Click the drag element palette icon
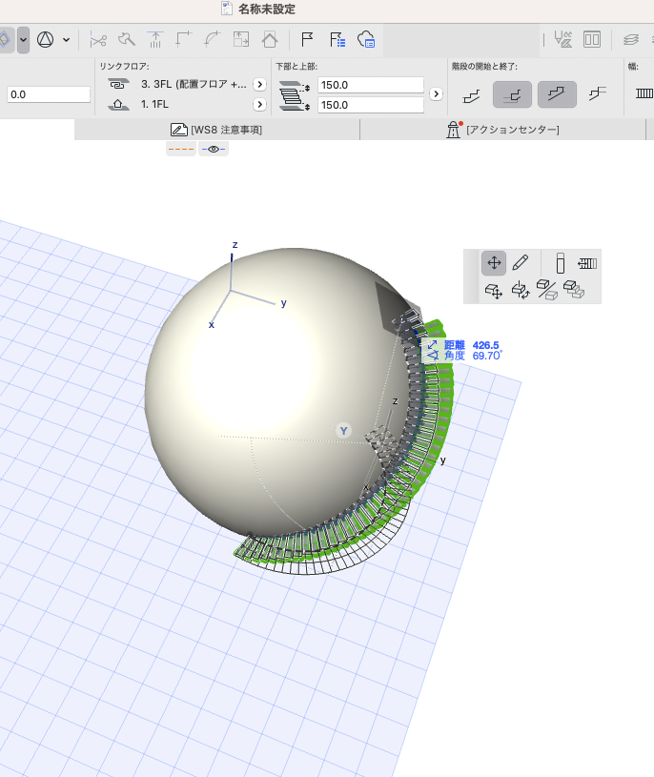654x777 pixels. (x=494, y=291)
